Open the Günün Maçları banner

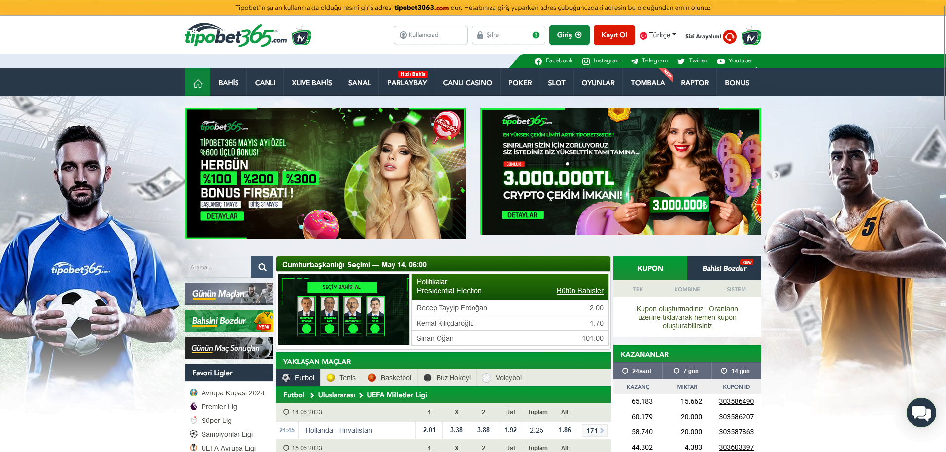click(229, 294)
